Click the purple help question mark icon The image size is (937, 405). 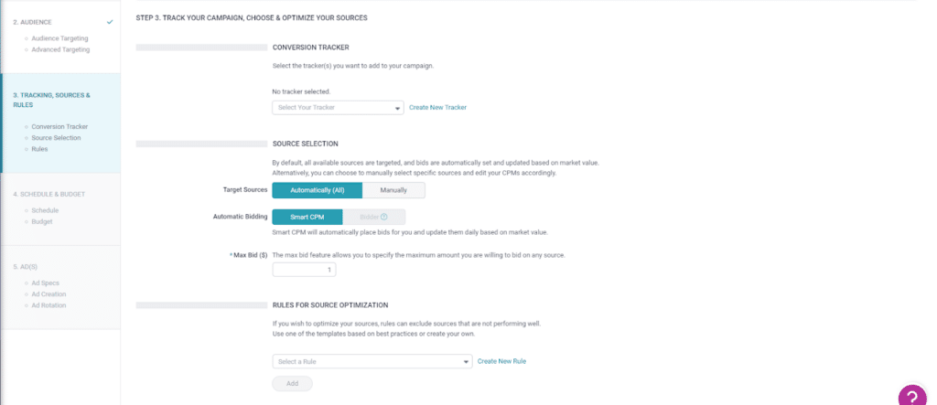912,395
